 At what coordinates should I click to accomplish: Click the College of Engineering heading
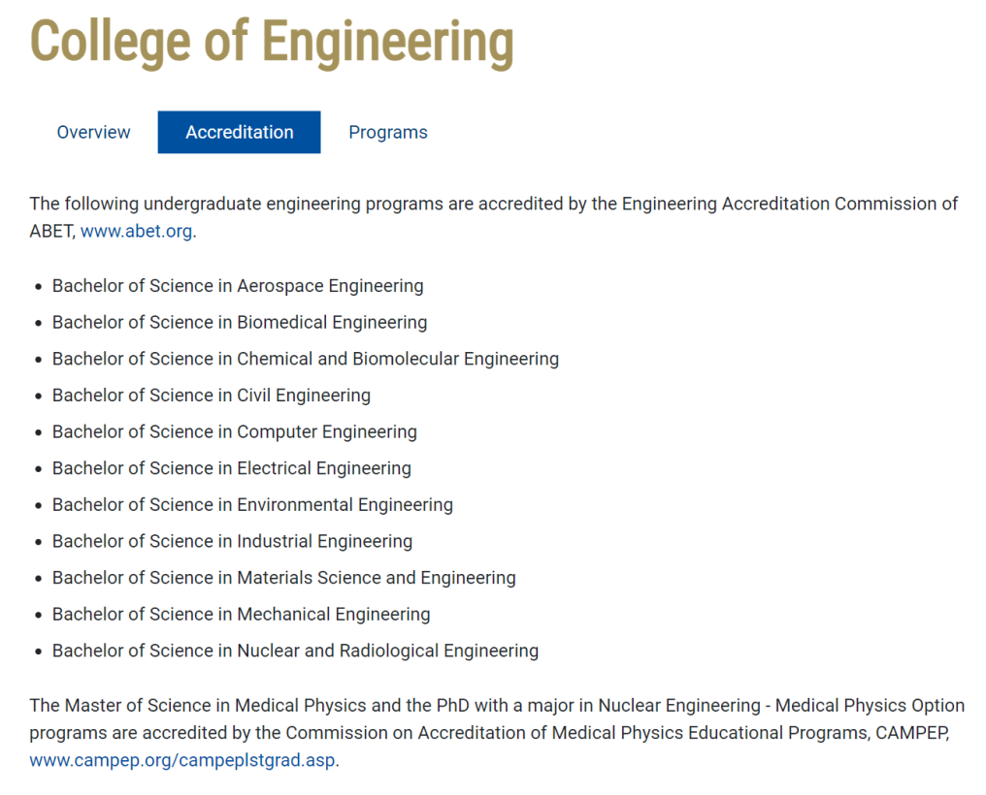272,42
